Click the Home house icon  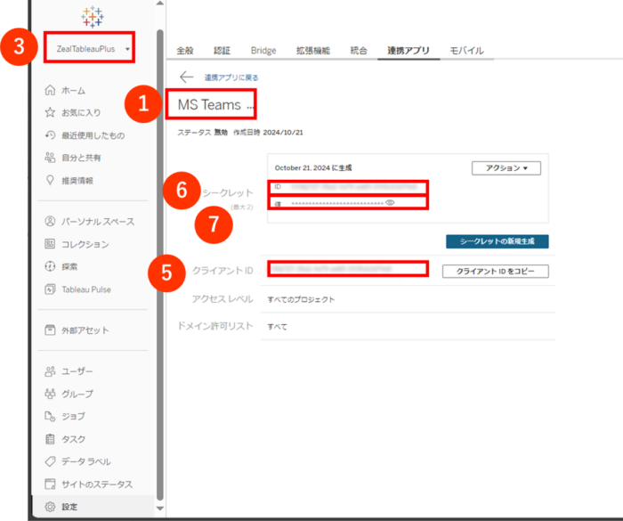(50, 90)
